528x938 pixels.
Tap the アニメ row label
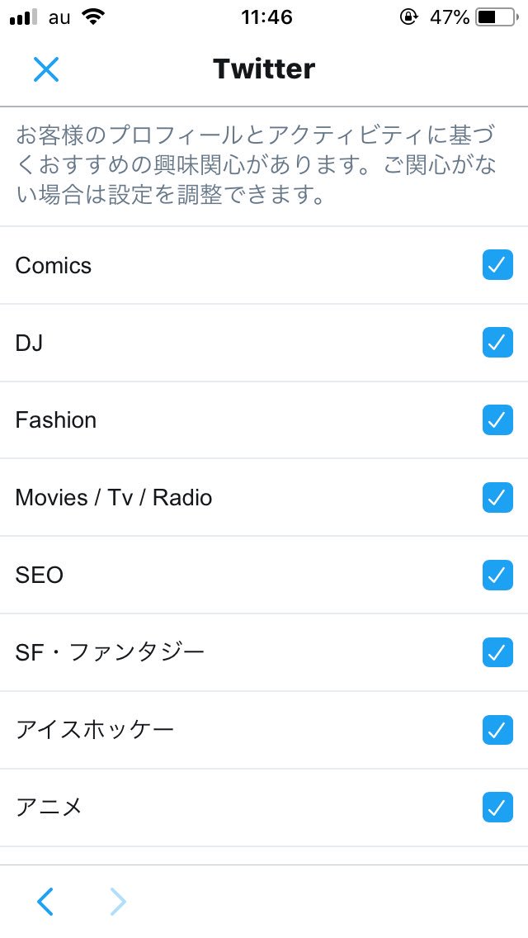[x=49, y=807]
